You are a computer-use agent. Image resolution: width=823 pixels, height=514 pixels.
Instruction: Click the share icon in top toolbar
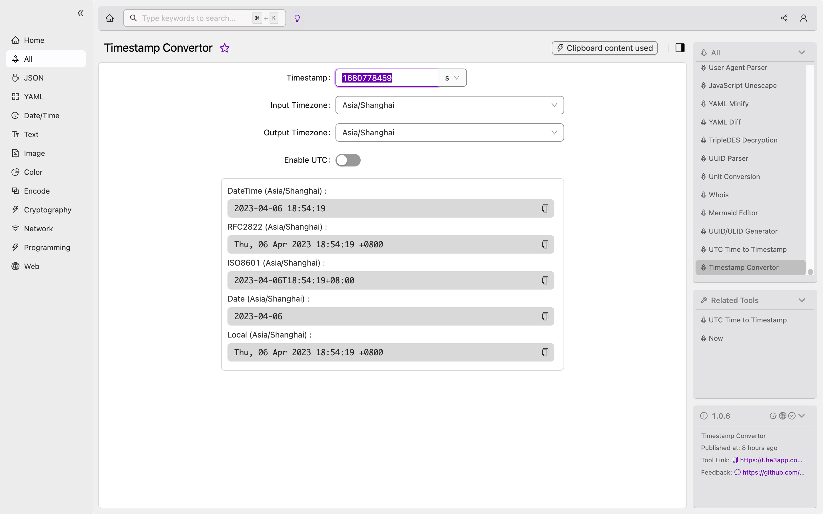tap(784, 18)
